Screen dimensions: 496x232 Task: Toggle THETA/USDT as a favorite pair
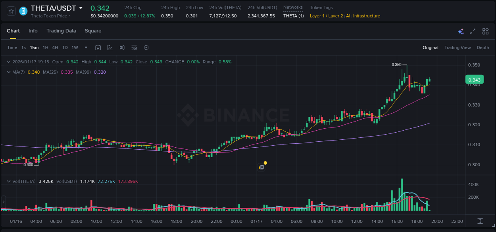click(x=11, y=11)
